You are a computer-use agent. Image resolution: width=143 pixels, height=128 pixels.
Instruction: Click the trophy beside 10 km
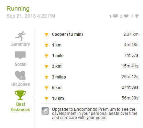click(46, 98)
